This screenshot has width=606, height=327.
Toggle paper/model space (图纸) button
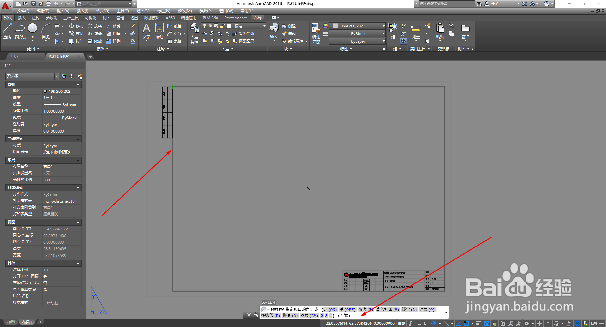(402, 324)
